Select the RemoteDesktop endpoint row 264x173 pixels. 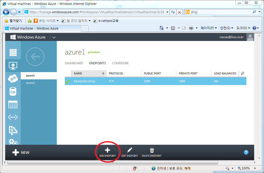155,81
